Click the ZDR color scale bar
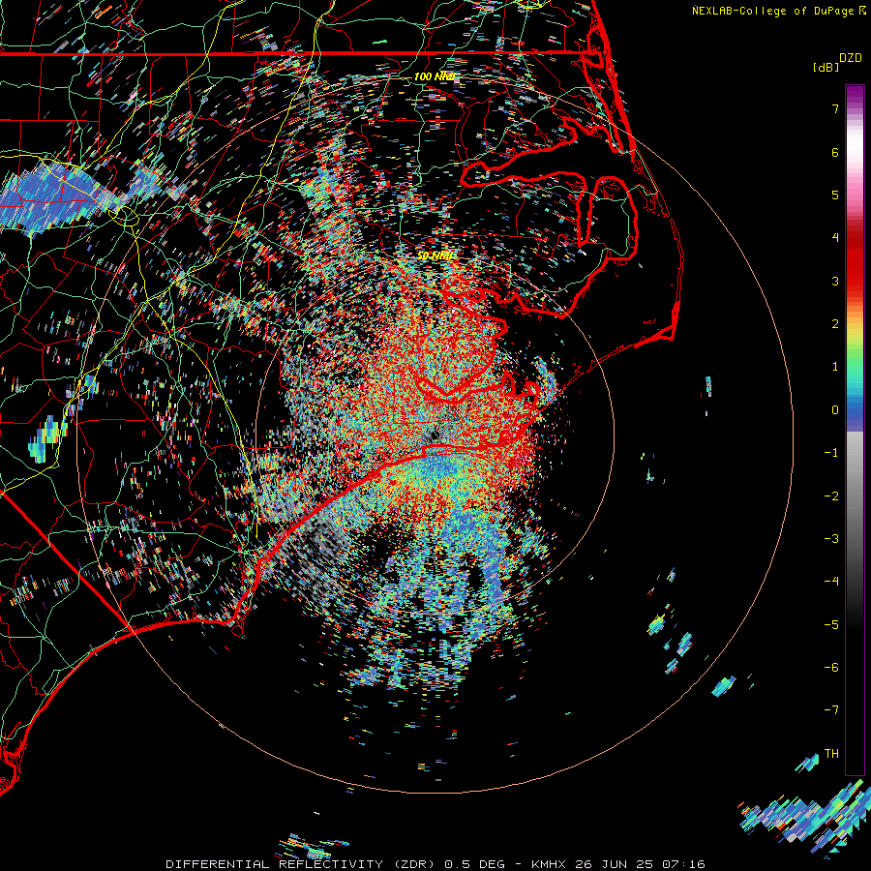Image resolution: width=871 pixels, height=871 pixels. (855, 430)
